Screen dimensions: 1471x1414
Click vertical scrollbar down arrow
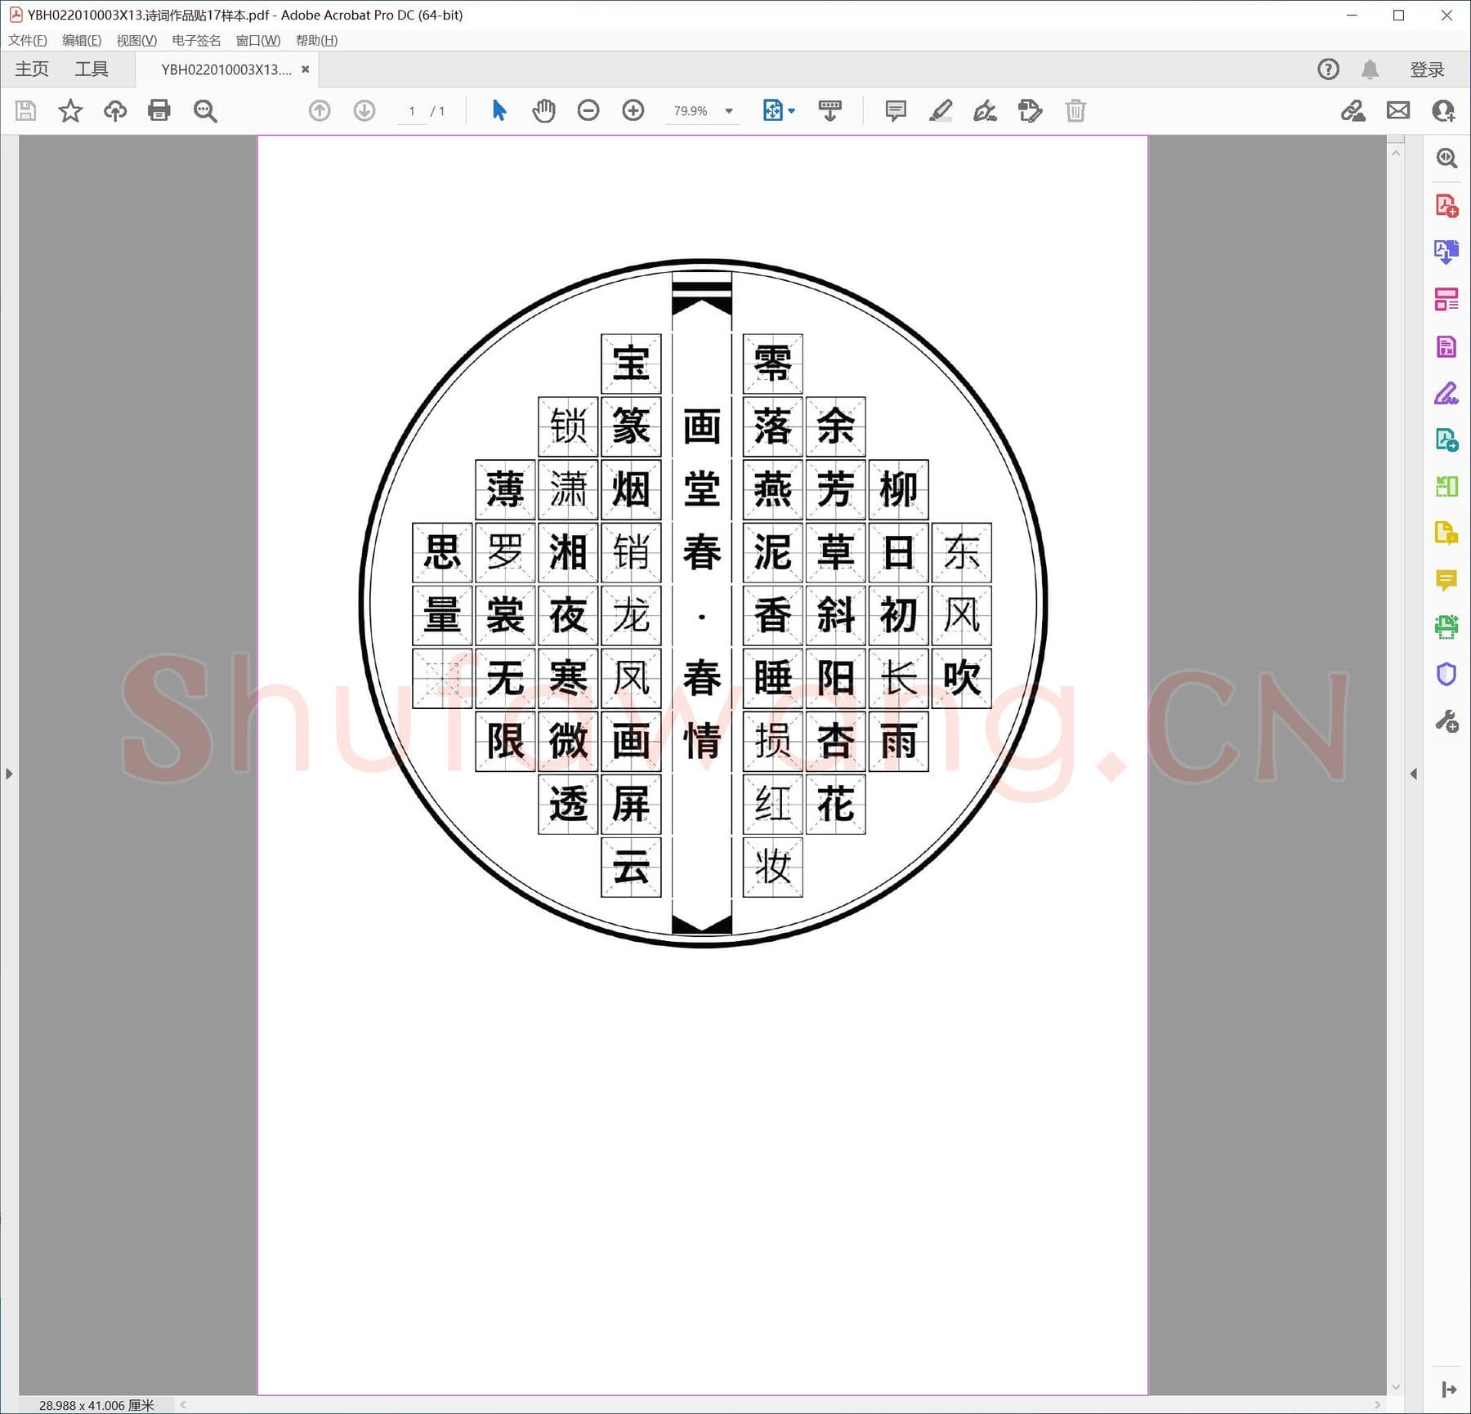coord(1396,1386)
